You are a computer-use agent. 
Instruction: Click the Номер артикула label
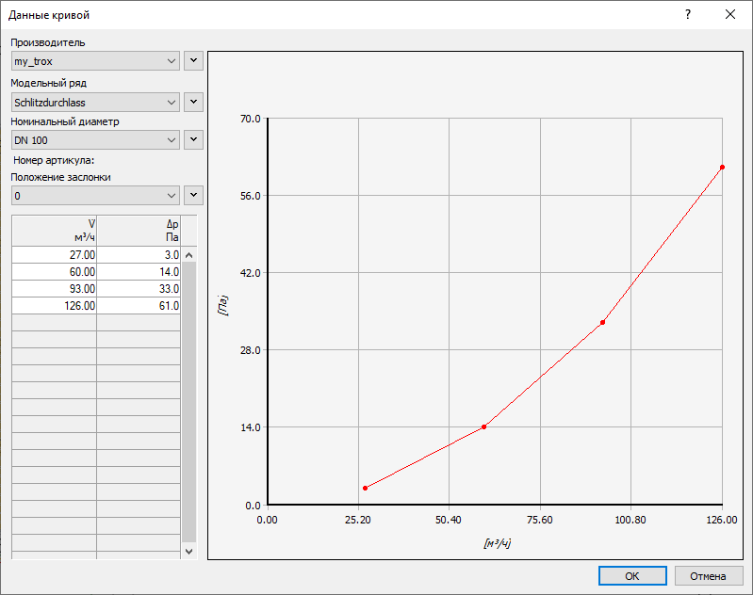(54, 160)
